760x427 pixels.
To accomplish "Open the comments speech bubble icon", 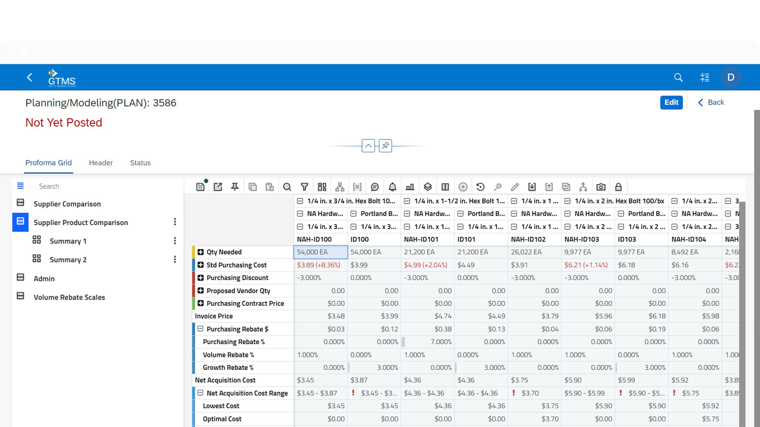I will pyautogui.click(x=375, y=187).
